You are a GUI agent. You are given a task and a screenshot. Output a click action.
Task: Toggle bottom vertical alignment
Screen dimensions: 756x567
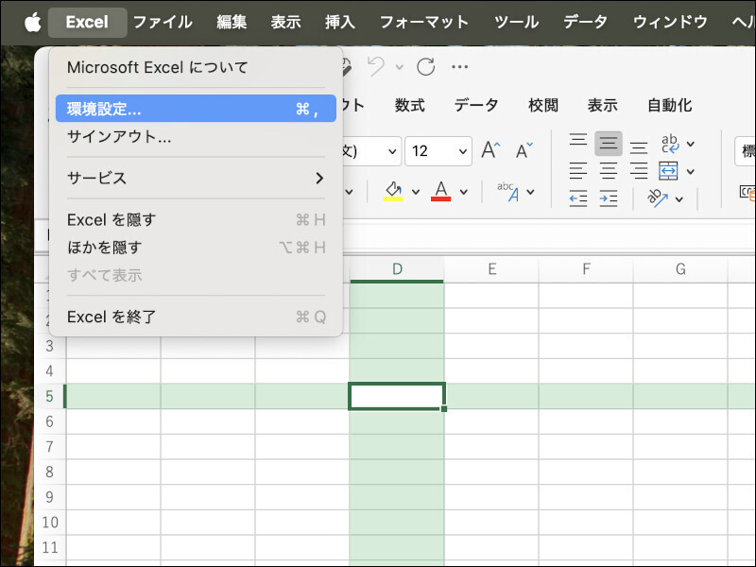639,147
